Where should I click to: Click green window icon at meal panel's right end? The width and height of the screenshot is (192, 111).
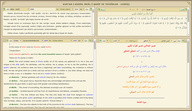[x=91, y=9]
